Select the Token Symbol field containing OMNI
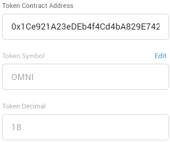Image resolution: width=170 pixels, height=142 pixels. pyautogui.click(x=85, y=77)
